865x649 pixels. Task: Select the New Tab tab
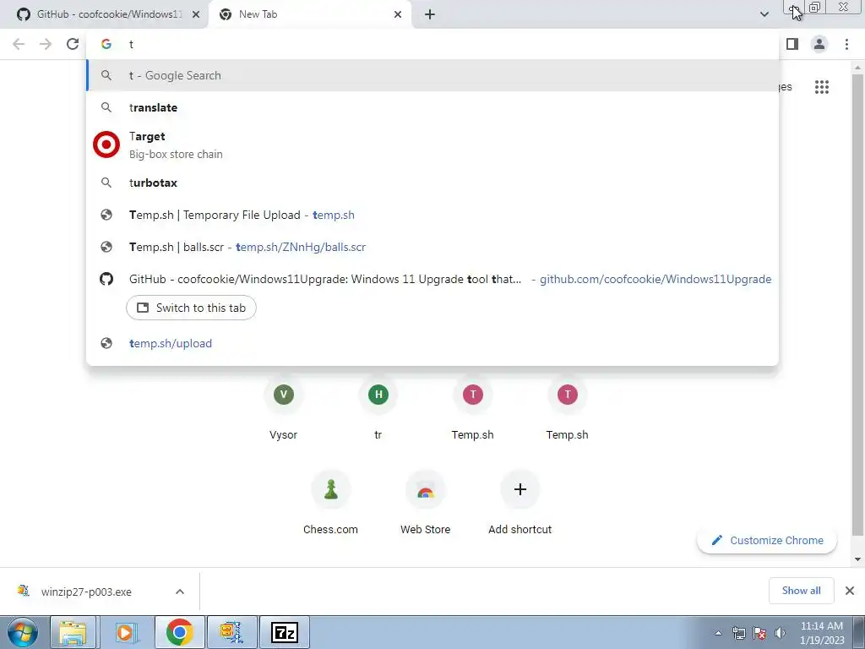pos(309,14)
